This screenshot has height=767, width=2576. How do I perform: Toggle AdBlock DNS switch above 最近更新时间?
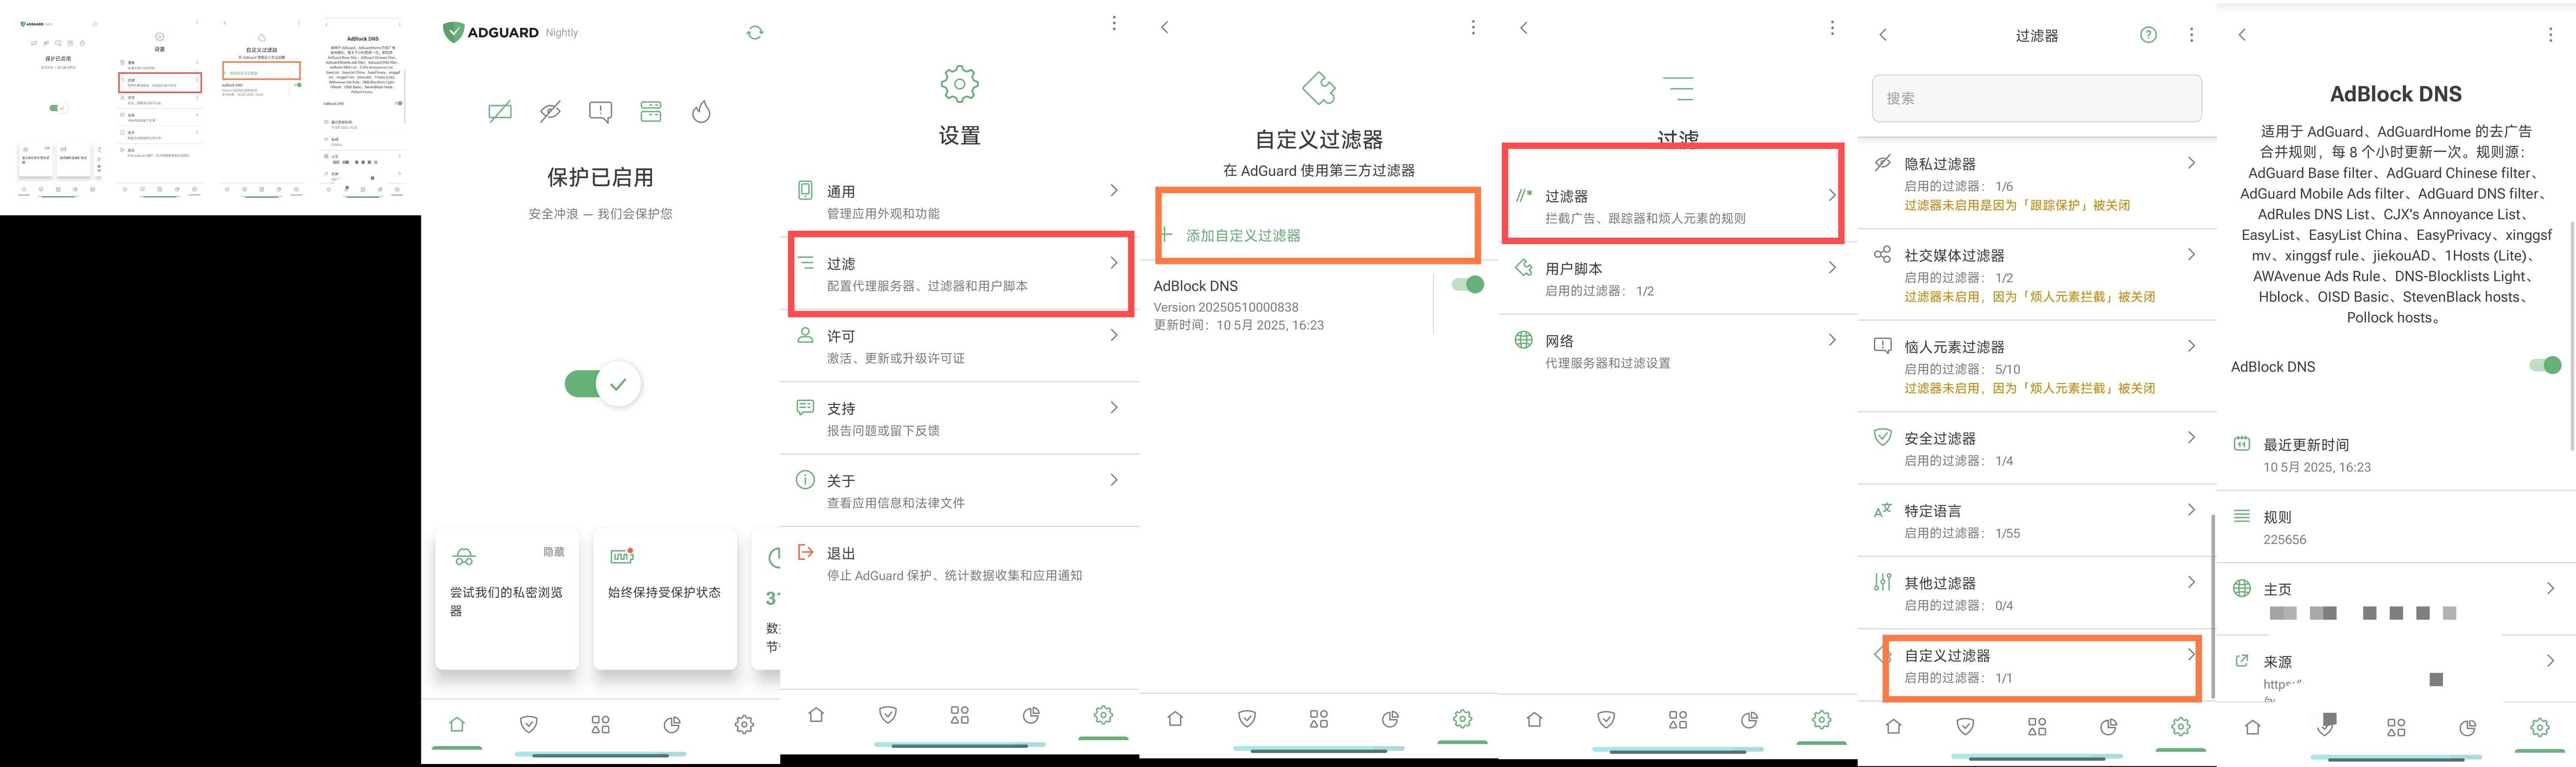point(2545,366)
